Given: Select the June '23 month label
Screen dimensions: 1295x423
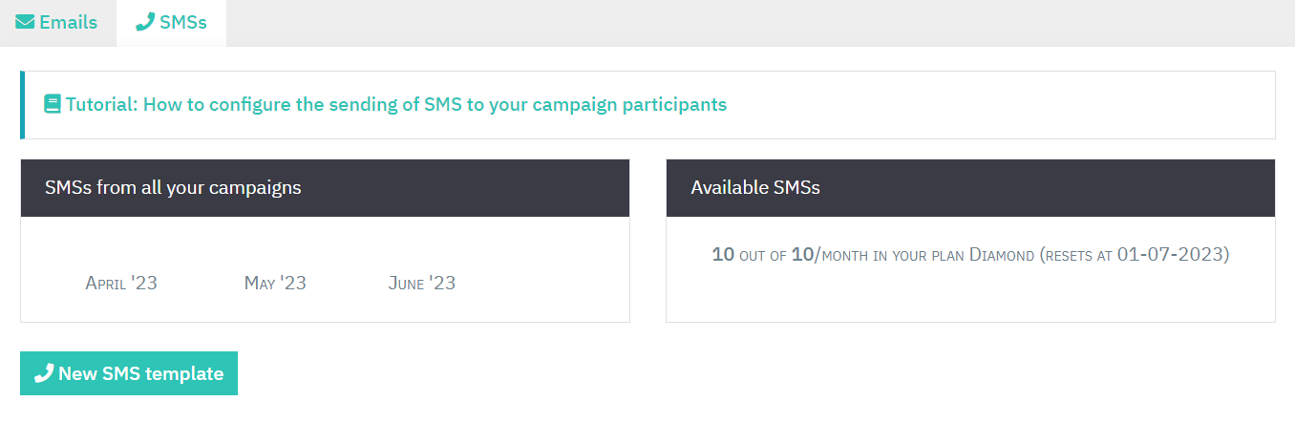Looking at the screenshot, I should click(422, 283).
